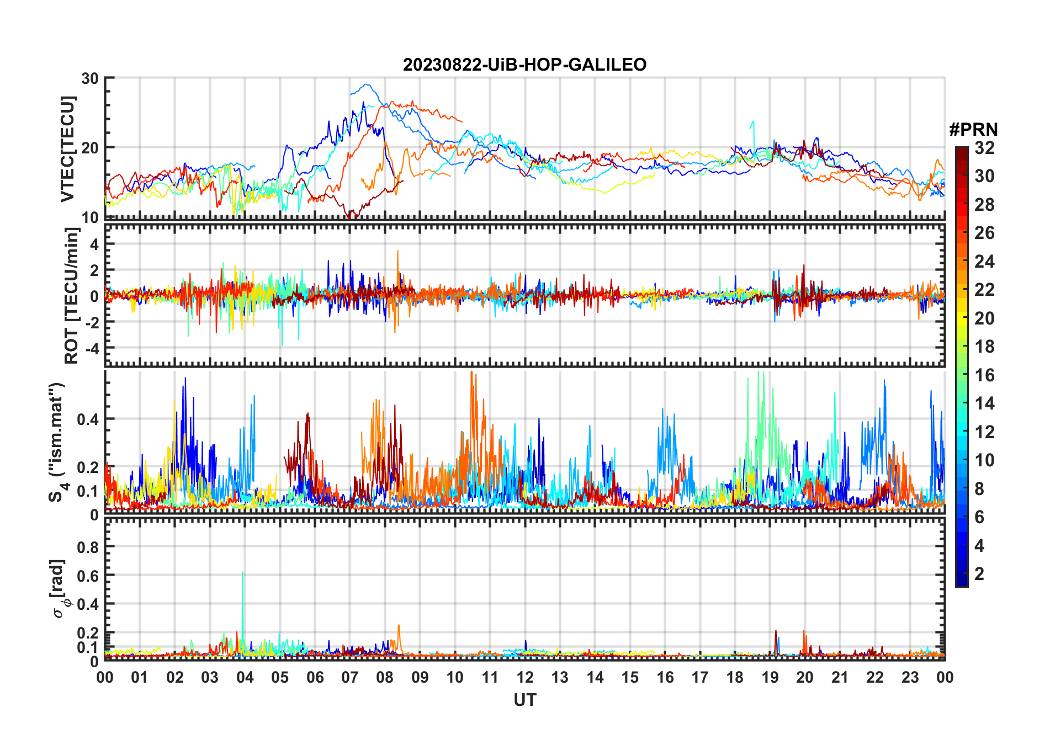Click the 19 tick label on the UT axis
Image resolution: width=1050 pixels, height=734 pixels.
[x=770, y=677]
